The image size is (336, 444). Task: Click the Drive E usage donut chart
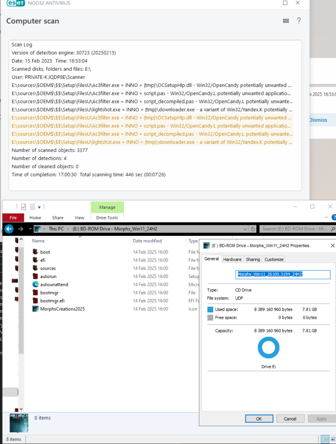coord(268,348)
